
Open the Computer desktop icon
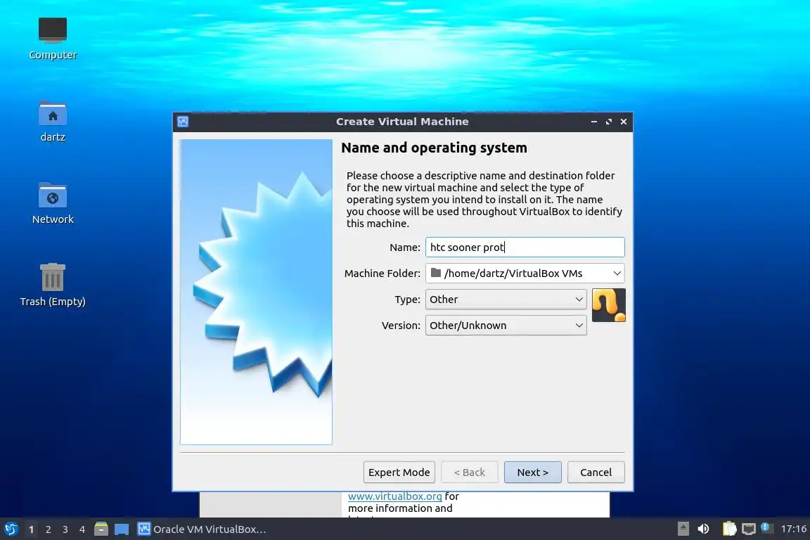click(x=53, y=38)
